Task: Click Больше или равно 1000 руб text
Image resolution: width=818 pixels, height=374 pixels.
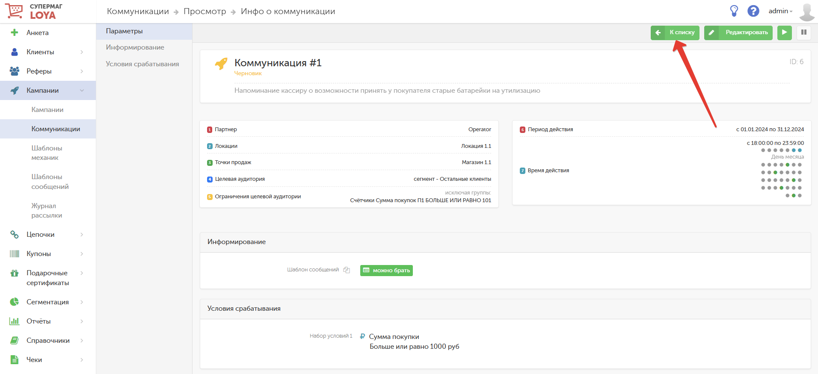Action: click(415, 347)
